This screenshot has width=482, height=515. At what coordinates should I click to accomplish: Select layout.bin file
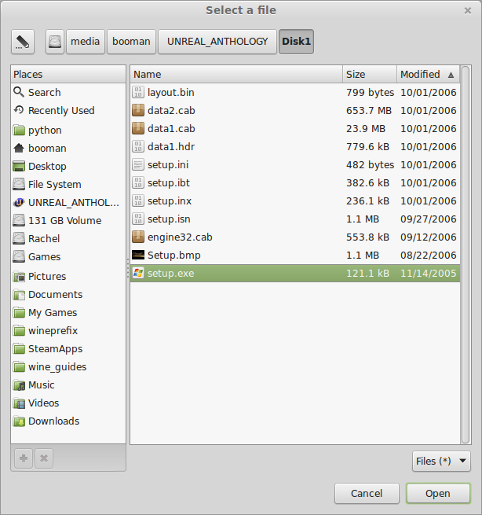pyautogui.click(x=295, y=92)
